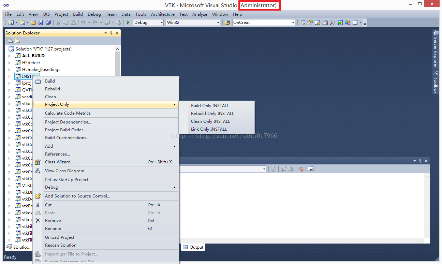
Task: Open the Win32 platform dropdown
Action: tap(193, 23)
